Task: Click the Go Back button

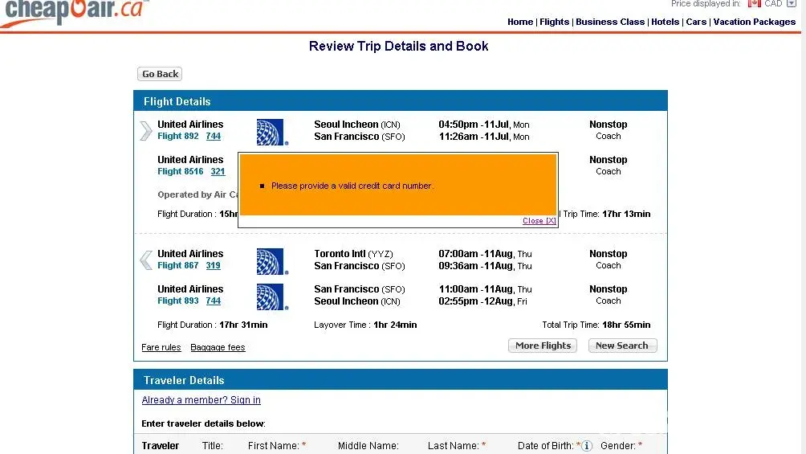Action: [x=160, y=74]
